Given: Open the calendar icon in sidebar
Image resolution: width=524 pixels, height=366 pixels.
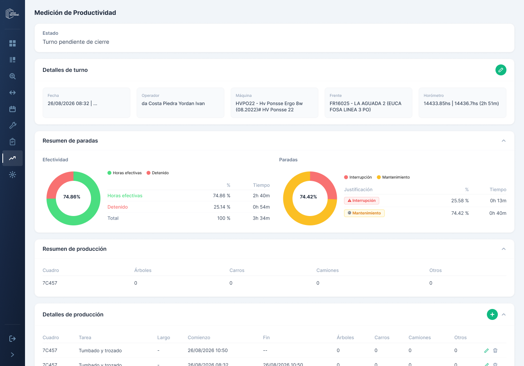Looking at the screenshot, I should point(13,109).
